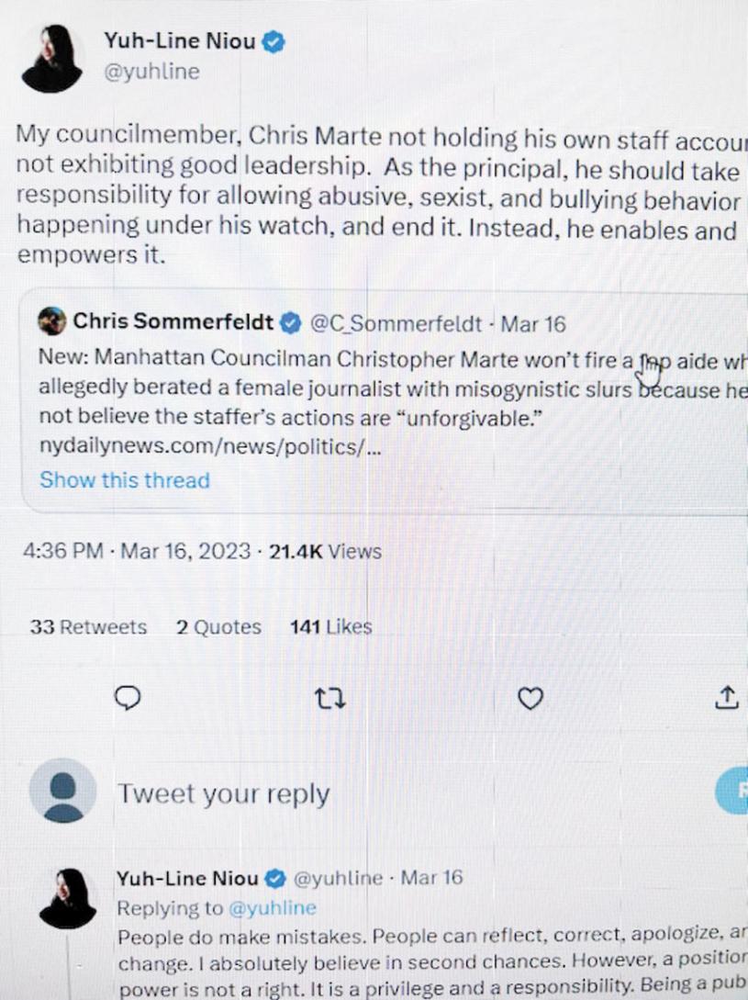Retweet this tweet via the arrows icon

[x=329, y=699]
